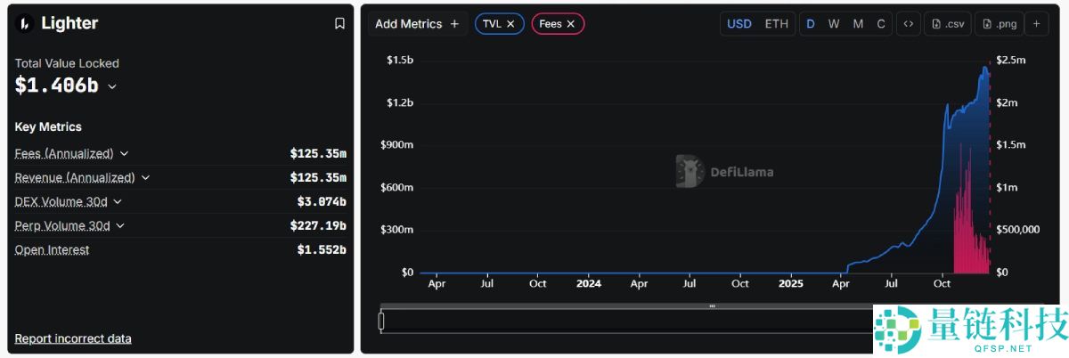Viewport: 1069px width, 358px height.
Task: Click the Lighter logo icon
Action: [x=25, y=24]
